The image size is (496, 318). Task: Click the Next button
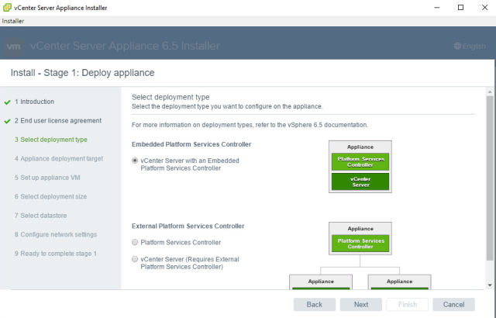(x=361, y=304)
